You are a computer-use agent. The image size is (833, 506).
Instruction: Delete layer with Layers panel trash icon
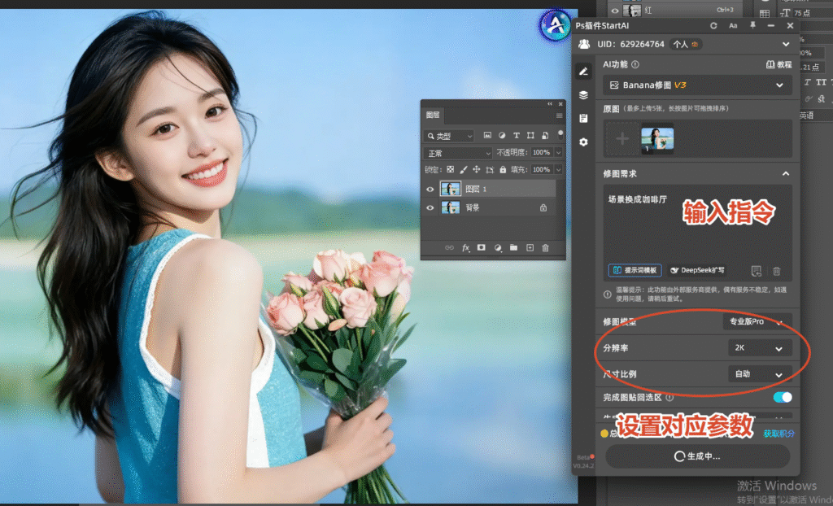545,247
